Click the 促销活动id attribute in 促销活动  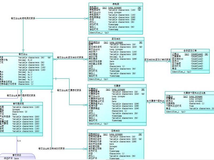click(94, 134)
